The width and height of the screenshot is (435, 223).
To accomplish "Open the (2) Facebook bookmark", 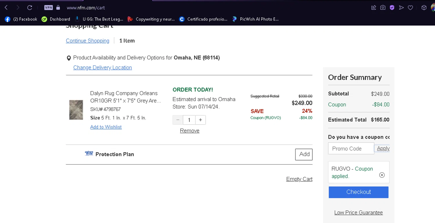I will click(21, 19).
